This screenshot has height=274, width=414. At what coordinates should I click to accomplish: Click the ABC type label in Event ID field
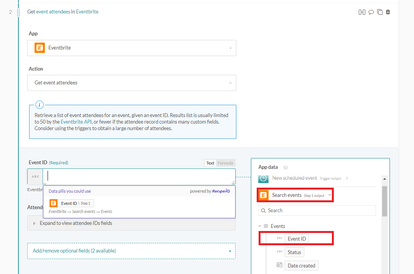point(35,177)
